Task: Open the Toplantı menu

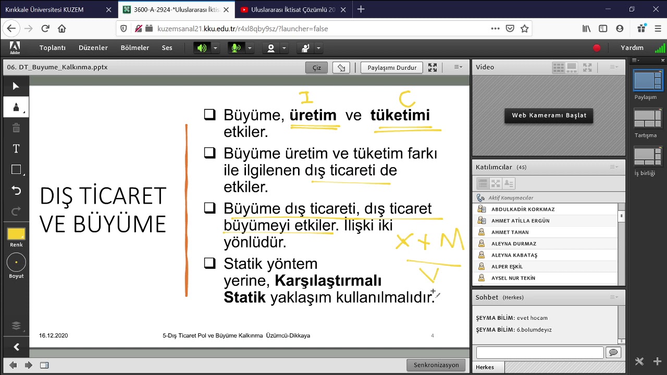Action: click(x=53, y=48)
